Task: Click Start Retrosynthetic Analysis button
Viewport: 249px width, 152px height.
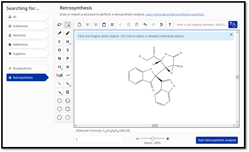Action: click(217, 140)
